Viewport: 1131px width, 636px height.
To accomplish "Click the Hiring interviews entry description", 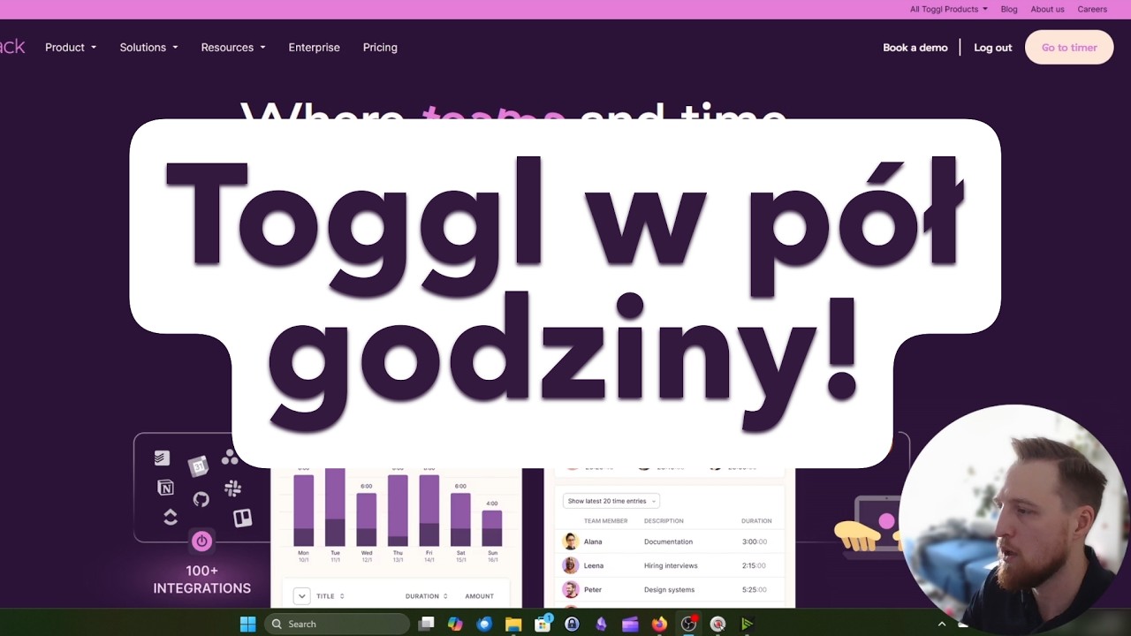I will pos(671,565).
